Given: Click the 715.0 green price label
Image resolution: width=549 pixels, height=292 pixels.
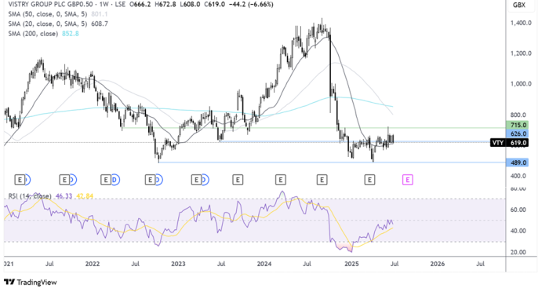Looking at the screenshot, I should tap(517, 125).
